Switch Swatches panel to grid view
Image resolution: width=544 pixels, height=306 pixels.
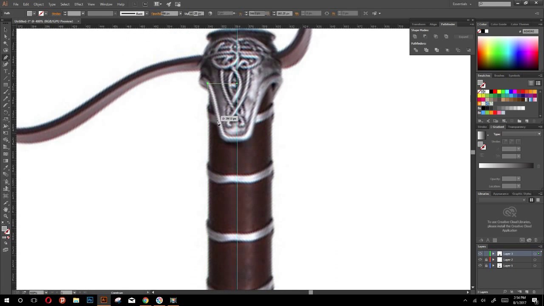(538, 83)
